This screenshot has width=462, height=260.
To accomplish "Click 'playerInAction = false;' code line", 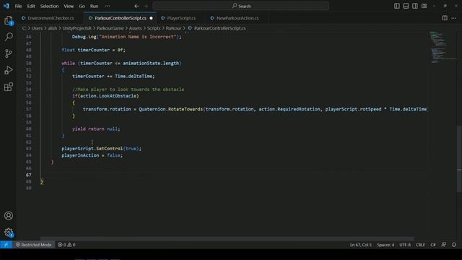I will (x=92, y=155).
